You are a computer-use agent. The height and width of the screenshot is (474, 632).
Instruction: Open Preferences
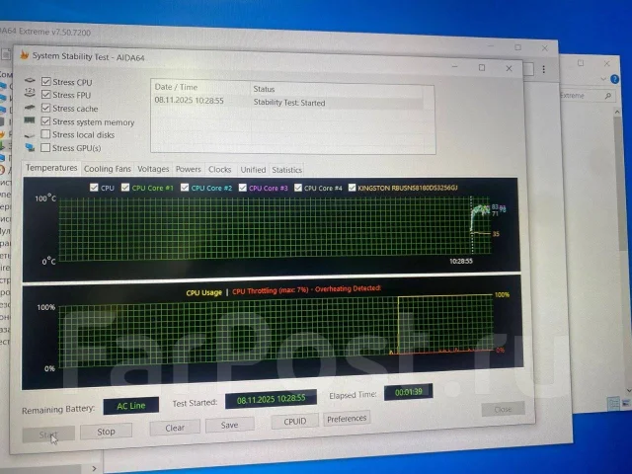[347, 419]
